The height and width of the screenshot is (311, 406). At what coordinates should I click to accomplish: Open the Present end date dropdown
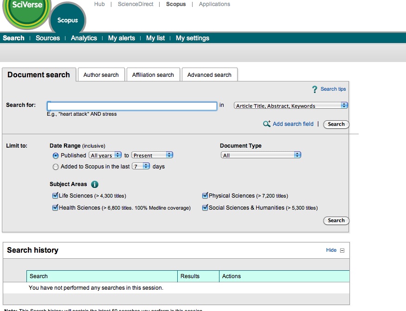coord(152,155)
